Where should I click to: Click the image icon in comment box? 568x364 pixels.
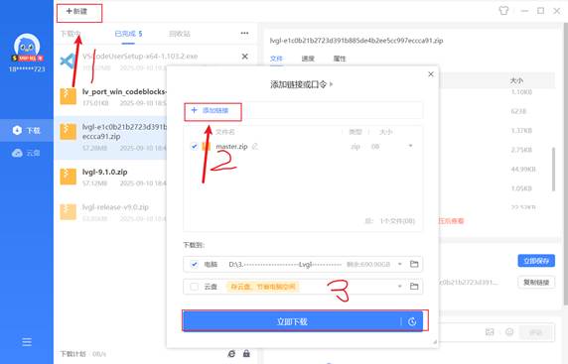[x=490, y=332]
